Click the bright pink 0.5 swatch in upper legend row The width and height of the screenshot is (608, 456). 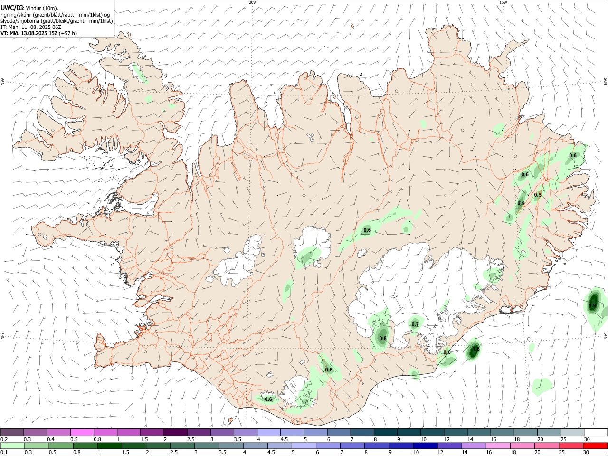[82, 432]
